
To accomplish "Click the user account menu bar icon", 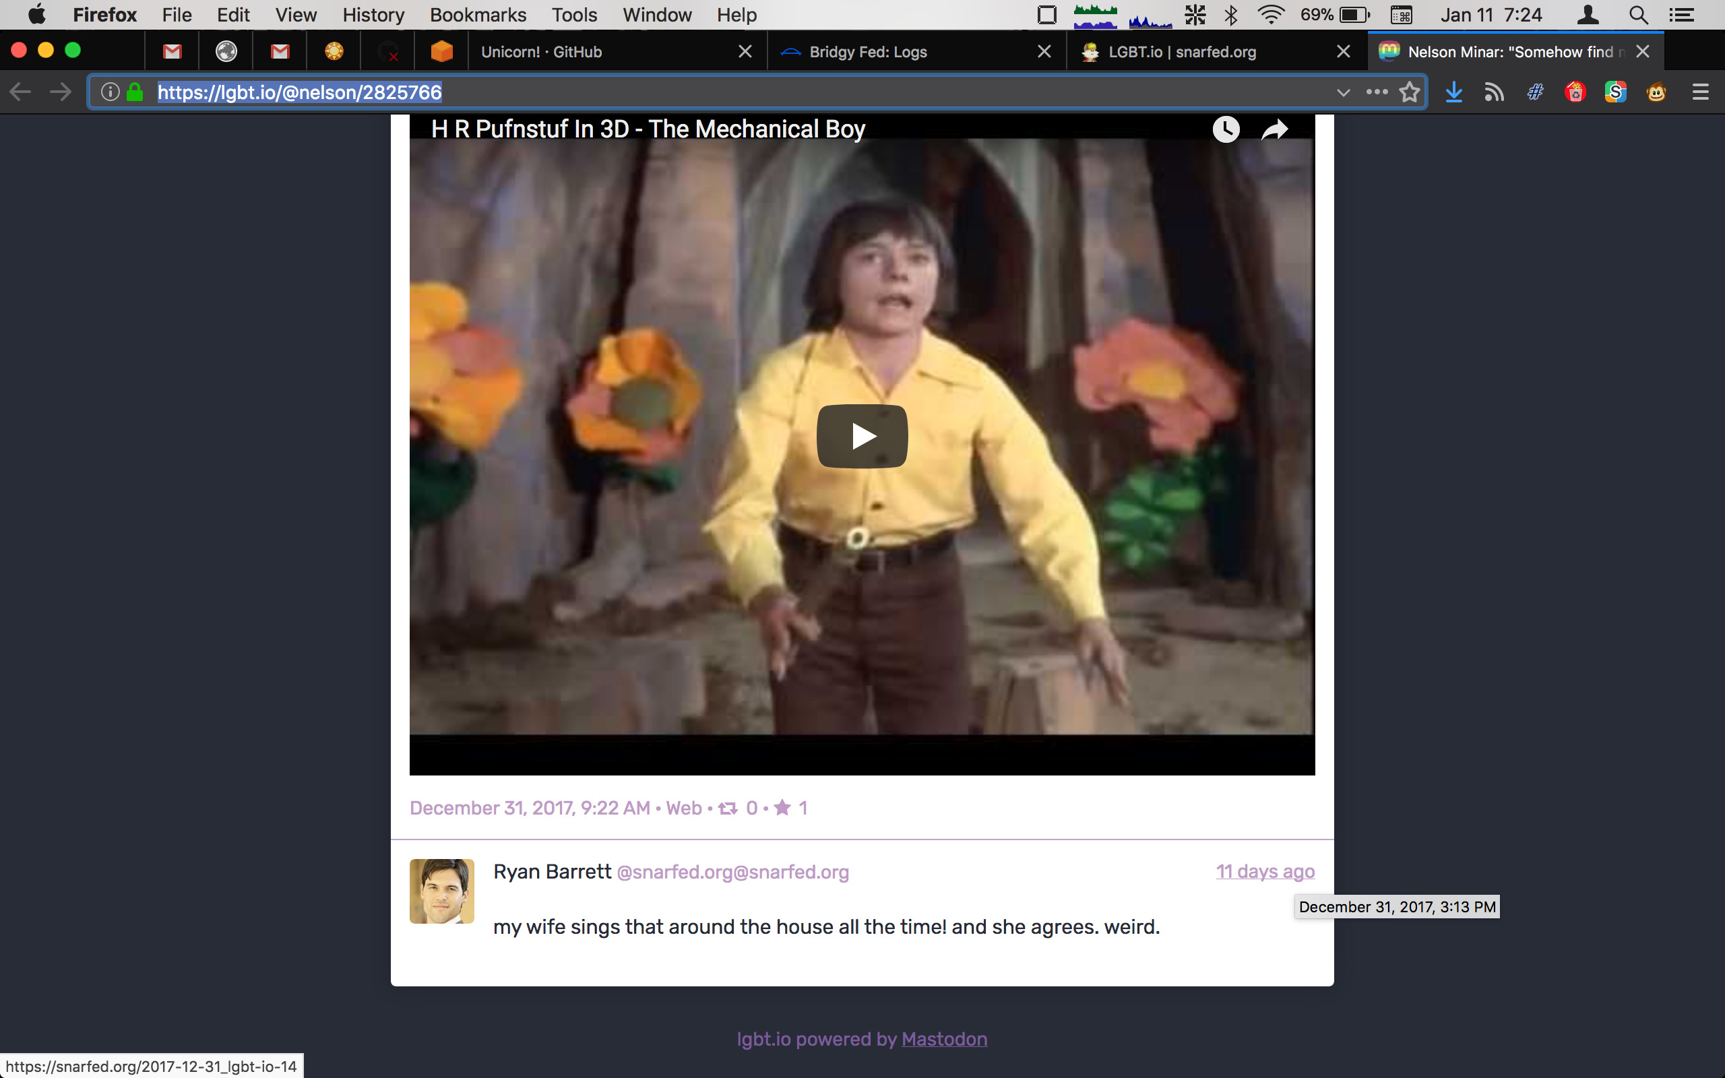I will coord(1588,15).
